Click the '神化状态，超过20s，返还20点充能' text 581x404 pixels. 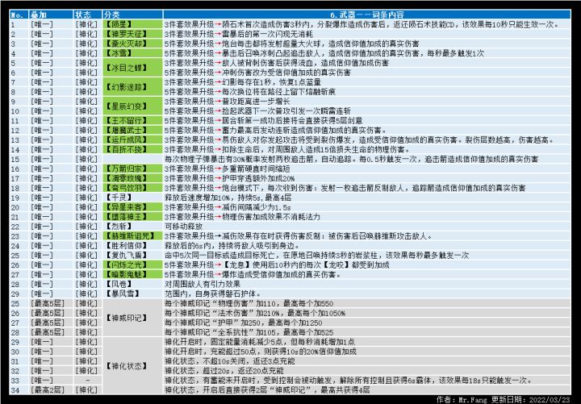pos(224,371)
